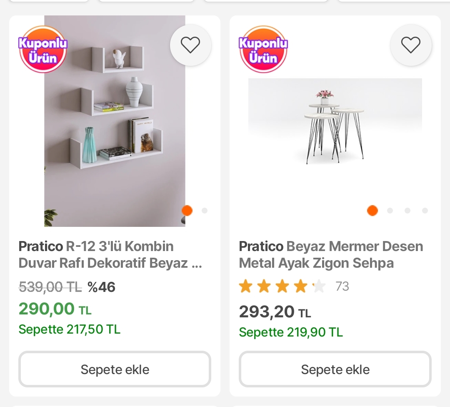Click Kuponlu Ürün badge on Zigon Sehpa
Screen dimensions: 450x407
(x=263, y=49)
